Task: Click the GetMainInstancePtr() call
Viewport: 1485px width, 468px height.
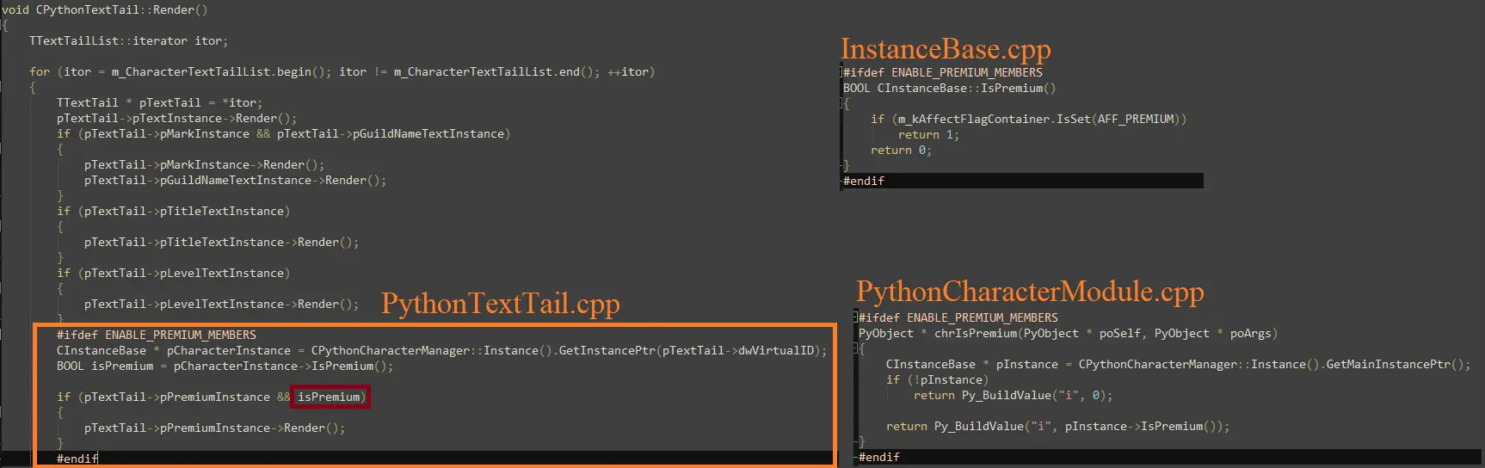Action: [1396, 365]
